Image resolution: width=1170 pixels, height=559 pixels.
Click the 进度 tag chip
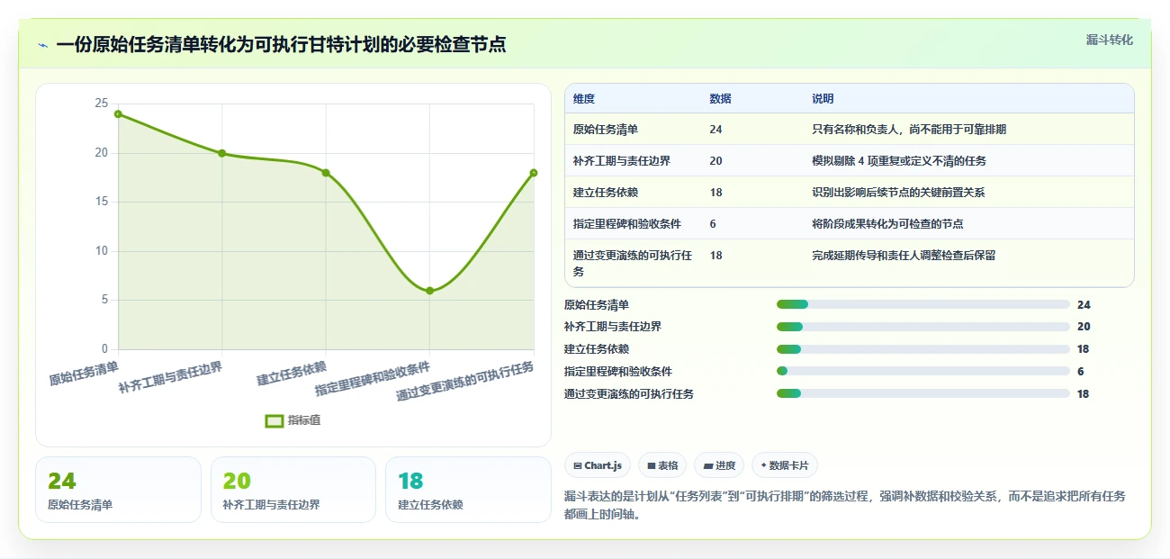point(719,465)
